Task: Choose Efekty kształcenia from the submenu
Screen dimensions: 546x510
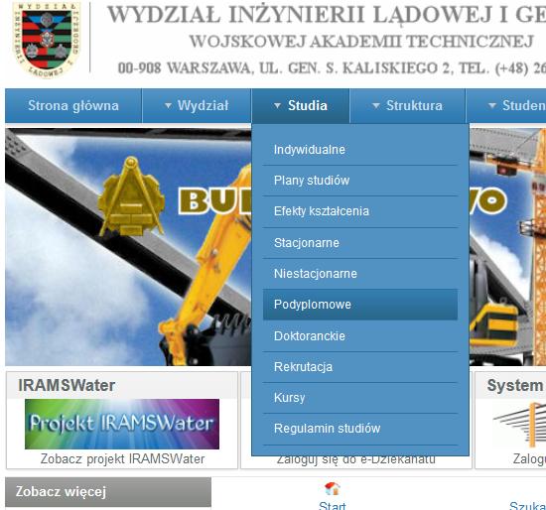Action: pos(360,211)
